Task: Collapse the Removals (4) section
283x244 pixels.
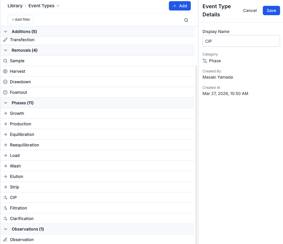Action: [6, 50]
